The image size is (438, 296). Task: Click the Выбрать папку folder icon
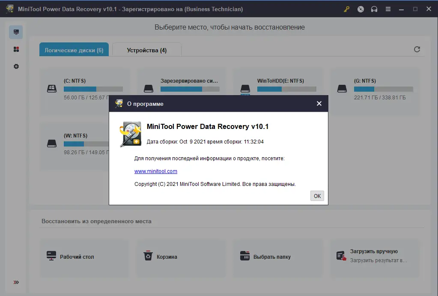point(245,256)
